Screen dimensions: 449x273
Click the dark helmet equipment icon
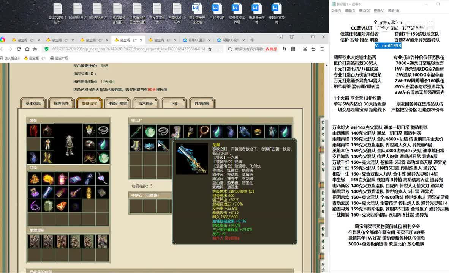pos(47,131)
